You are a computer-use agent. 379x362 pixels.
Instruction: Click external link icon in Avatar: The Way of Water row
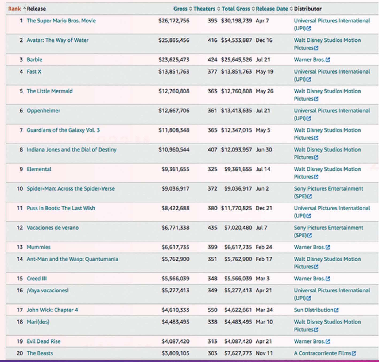click(x=316, y=48)
